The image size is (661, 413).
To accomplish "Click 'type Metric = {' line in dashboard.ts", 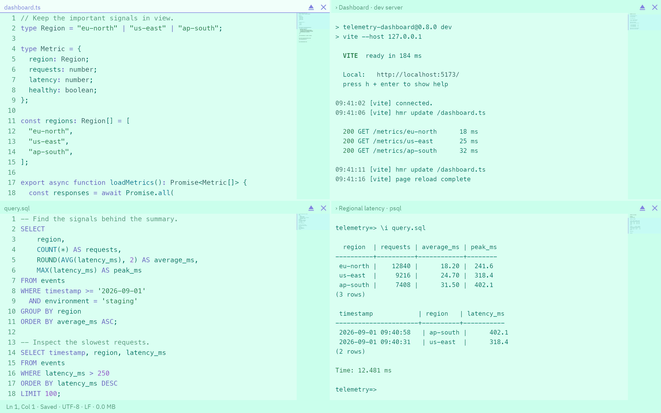I will pyautogui.click(x=51, y=49).
